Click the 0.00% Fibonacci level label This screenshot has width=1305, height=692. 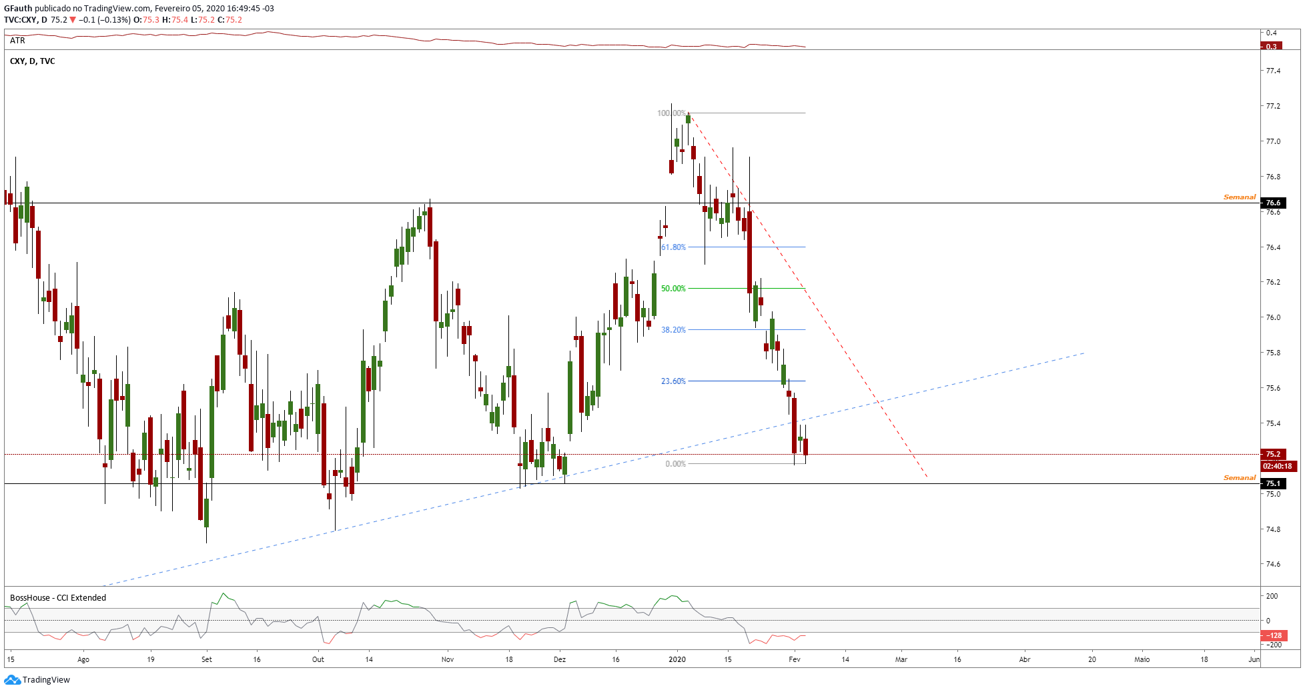[x=675, y=464]
